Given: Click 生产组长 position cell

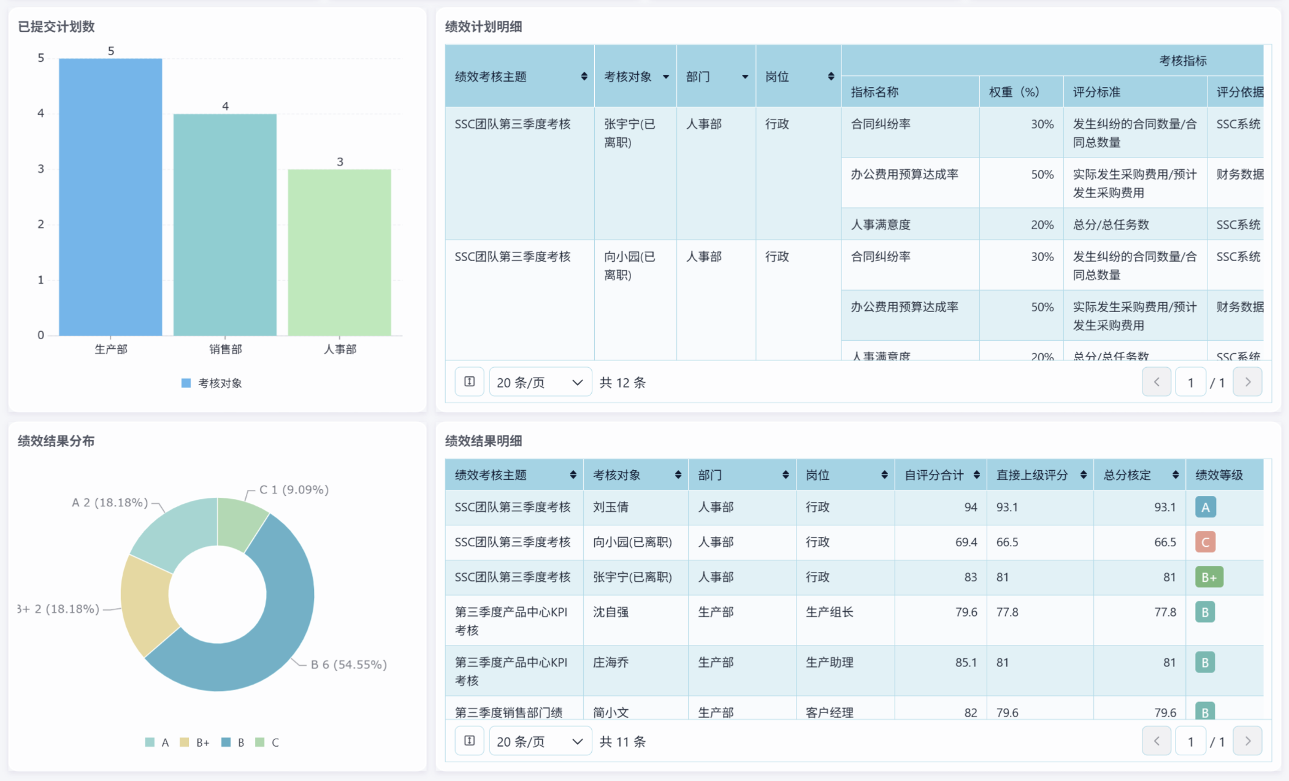Looking at the screenshot, I should click(x=829, y=612).
